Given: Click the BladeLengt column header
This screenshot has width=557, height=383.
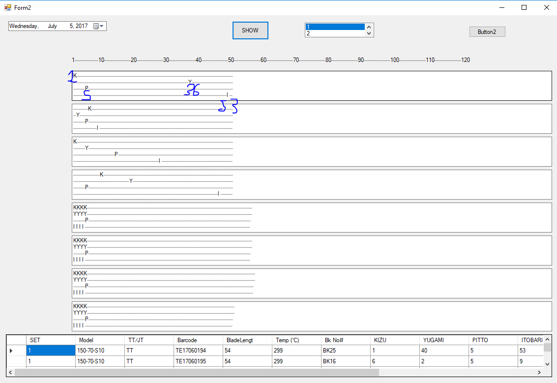Looking at the screenshot, I should 248,340.
